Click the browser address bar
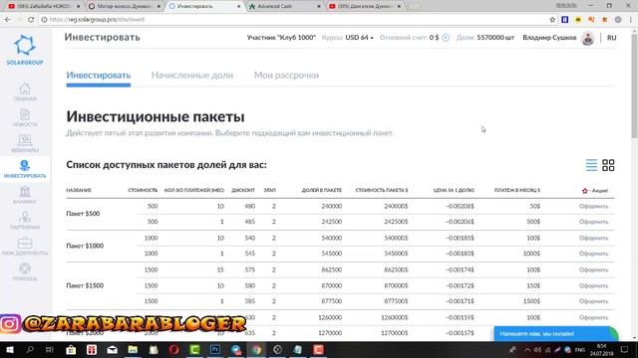This screenshot has height=358, width=638. [x=293, y=20]
